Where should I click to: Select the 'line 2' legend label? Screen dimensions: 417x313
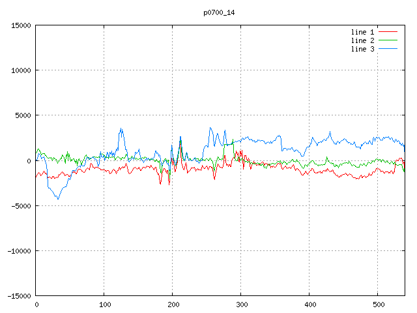(363, 40)
